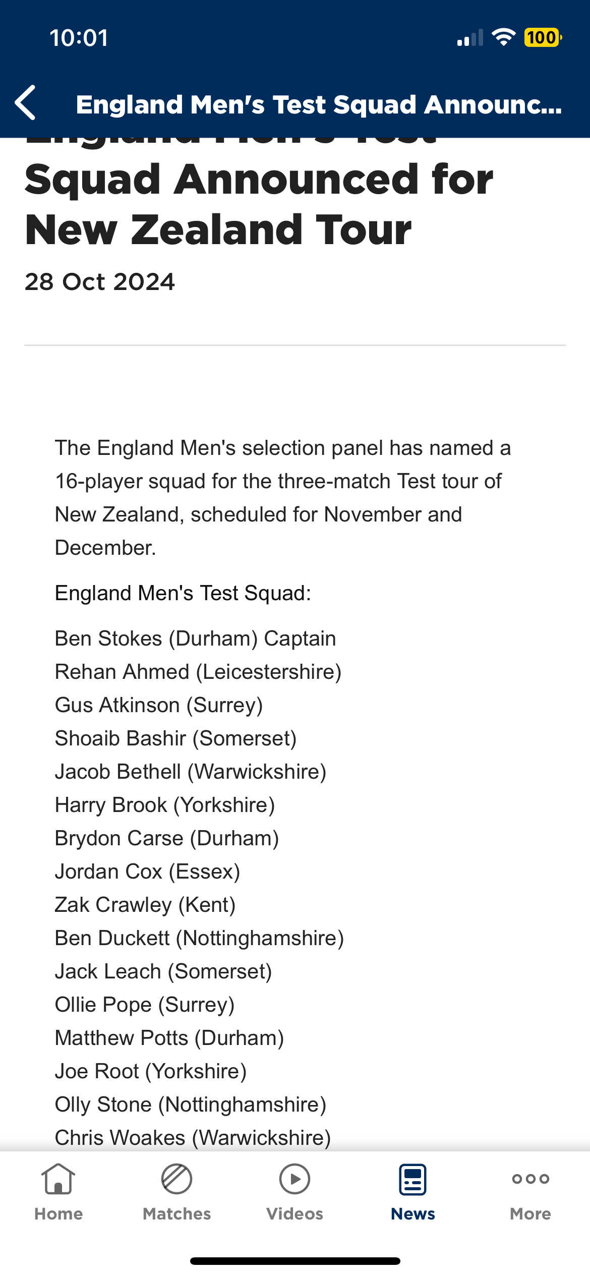The width and height of the screenshot is (590, 1277).
Task: Tap the "England Men's Test Squad:" heading
Action: (183, 593)
